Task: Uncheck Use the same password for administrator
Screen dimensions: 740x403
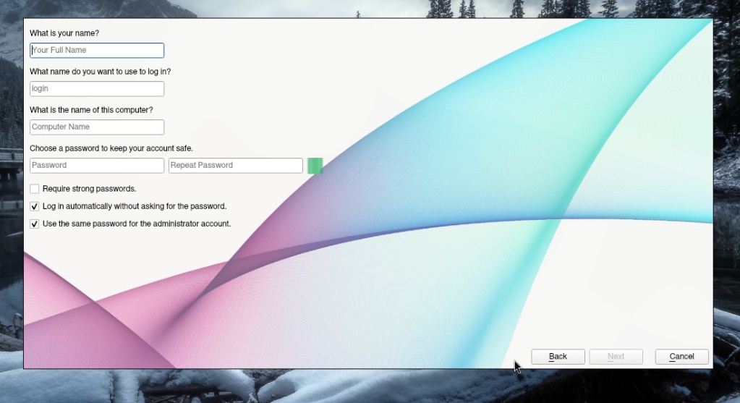Action: 35,224
